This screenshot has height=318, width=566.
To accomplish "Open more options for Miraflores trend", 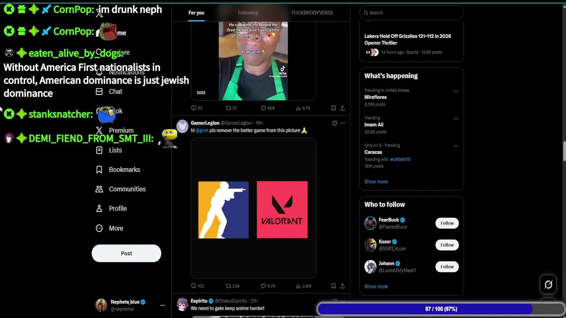I will point(455,91).
